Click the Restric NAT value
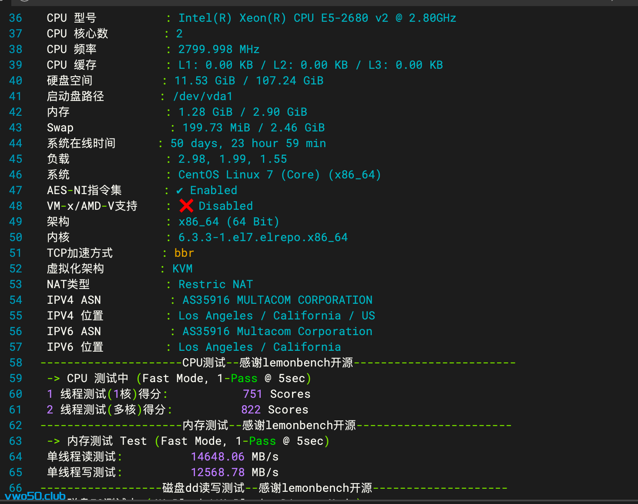The height and width of the screenshot is (504, 638). pyautogui.click(x=215, y=285)
